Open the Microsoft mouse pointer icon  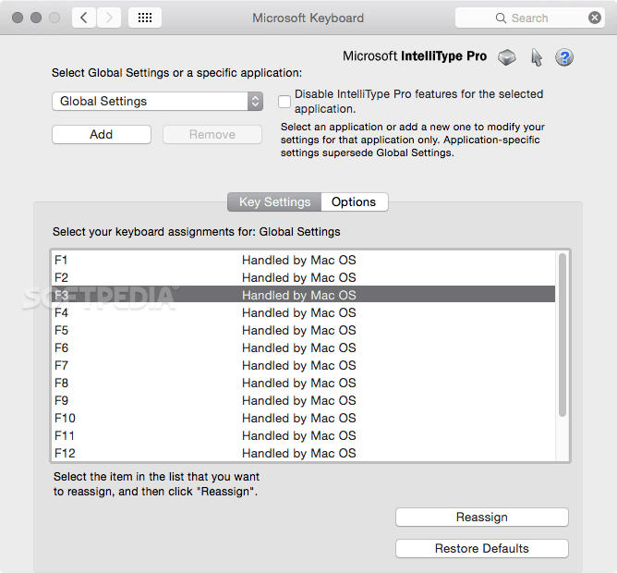coord(536,57)
